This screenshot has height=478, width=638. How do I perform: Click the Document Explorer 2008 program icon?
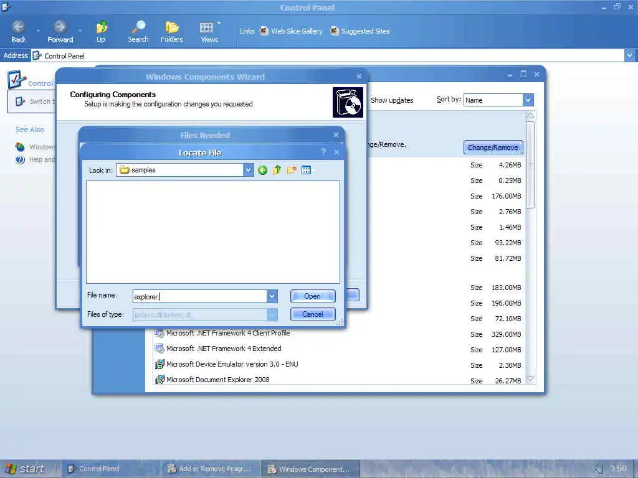159,379
